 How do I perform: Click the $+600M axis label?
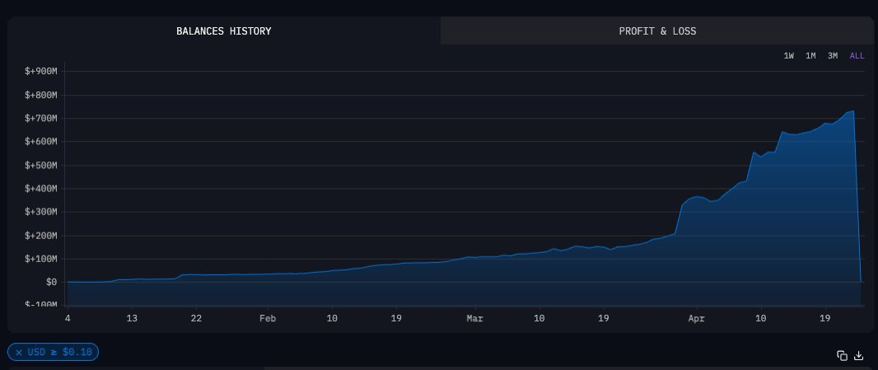pyautogui.click(x=41, y=142)
